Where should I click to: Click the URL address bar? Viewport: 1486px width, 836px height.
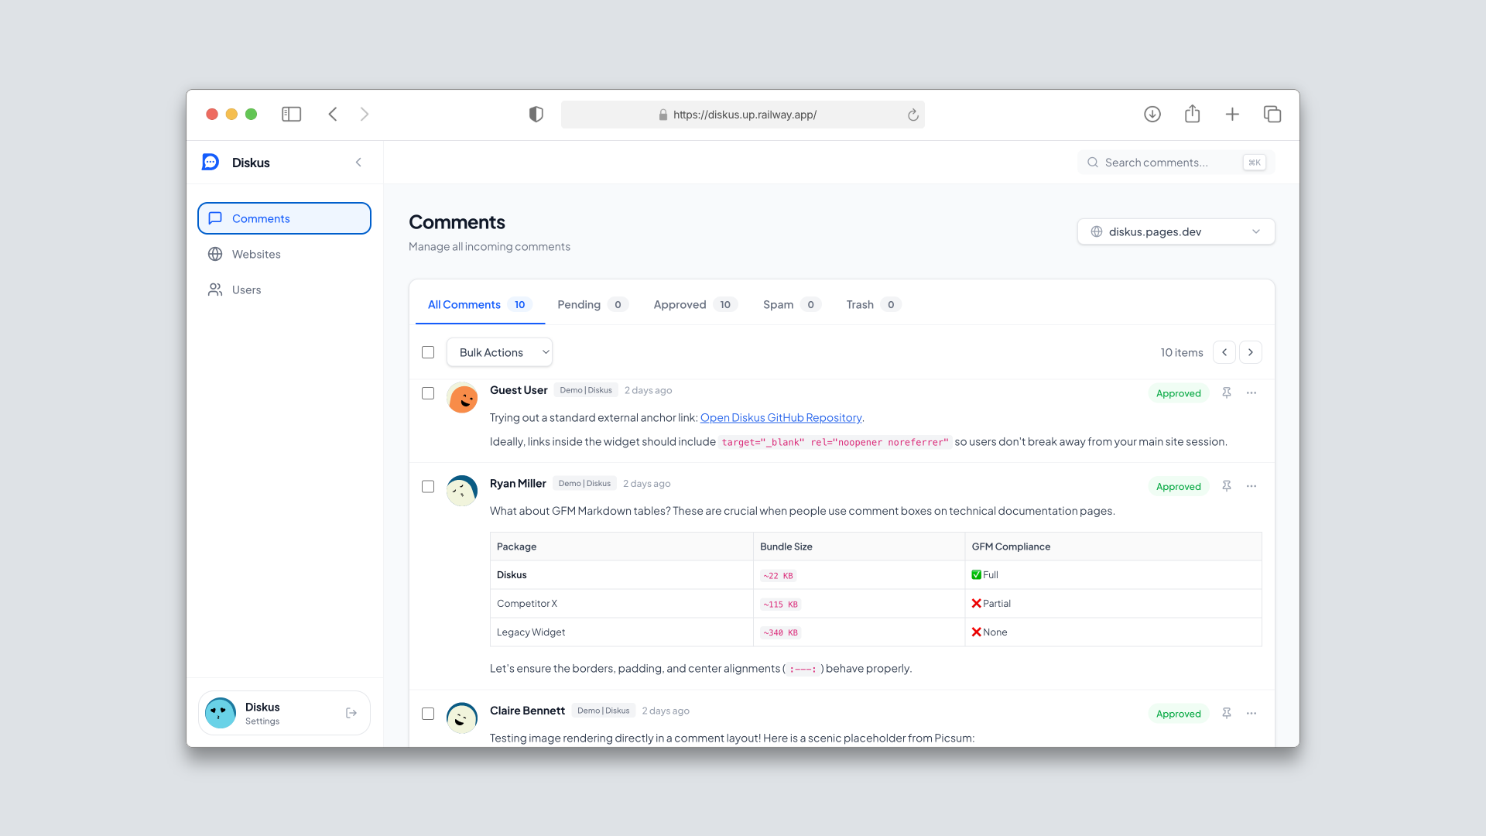pyautogui.click(x=743, y=115)
